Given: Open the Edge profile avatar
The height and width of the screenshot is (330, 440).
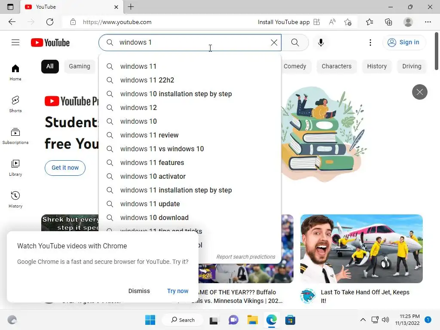Looking at the screenshot, I should [x=408, y=22].
